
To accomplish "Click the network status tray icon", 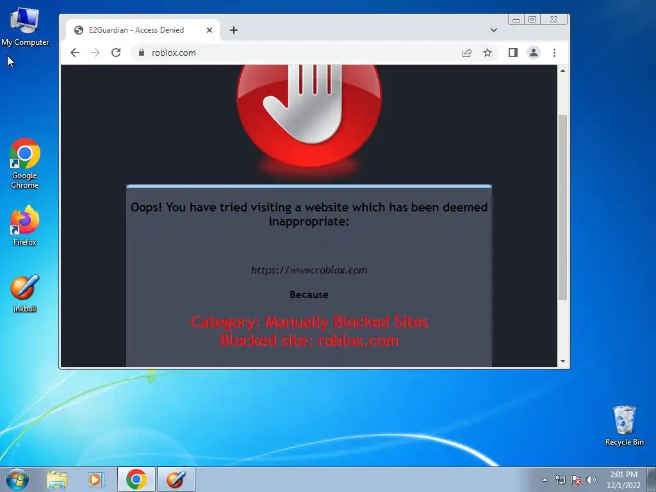I will [560, 480].
